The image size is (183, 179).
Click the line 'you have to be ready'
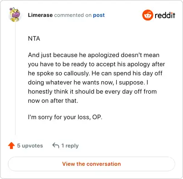point(97,64)
